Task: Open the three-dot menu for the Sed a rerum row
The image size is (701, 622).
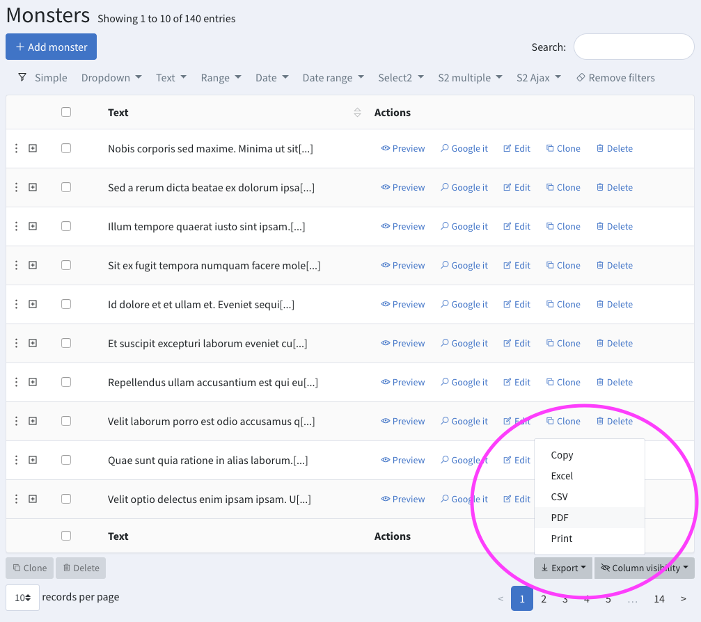Action: [17, 187]
